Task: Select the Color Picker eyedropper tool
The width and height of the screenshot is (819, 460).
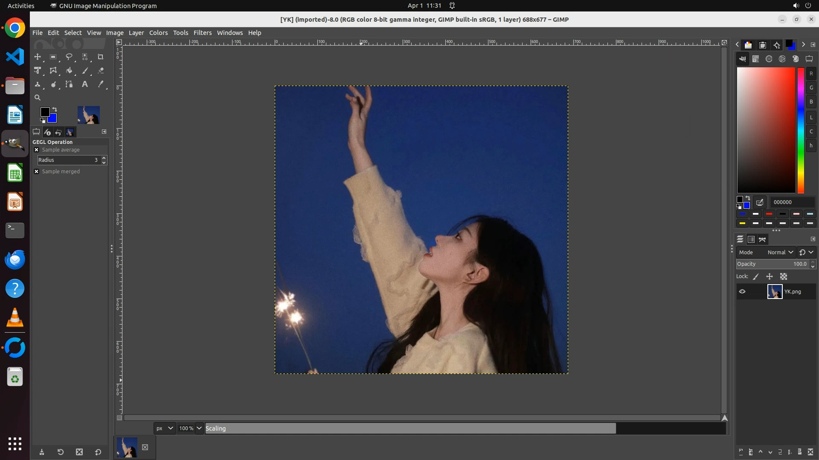Action: (x=101, y=84)
